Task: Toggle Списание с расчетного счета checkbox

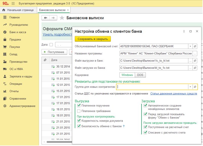Action: 145,133
